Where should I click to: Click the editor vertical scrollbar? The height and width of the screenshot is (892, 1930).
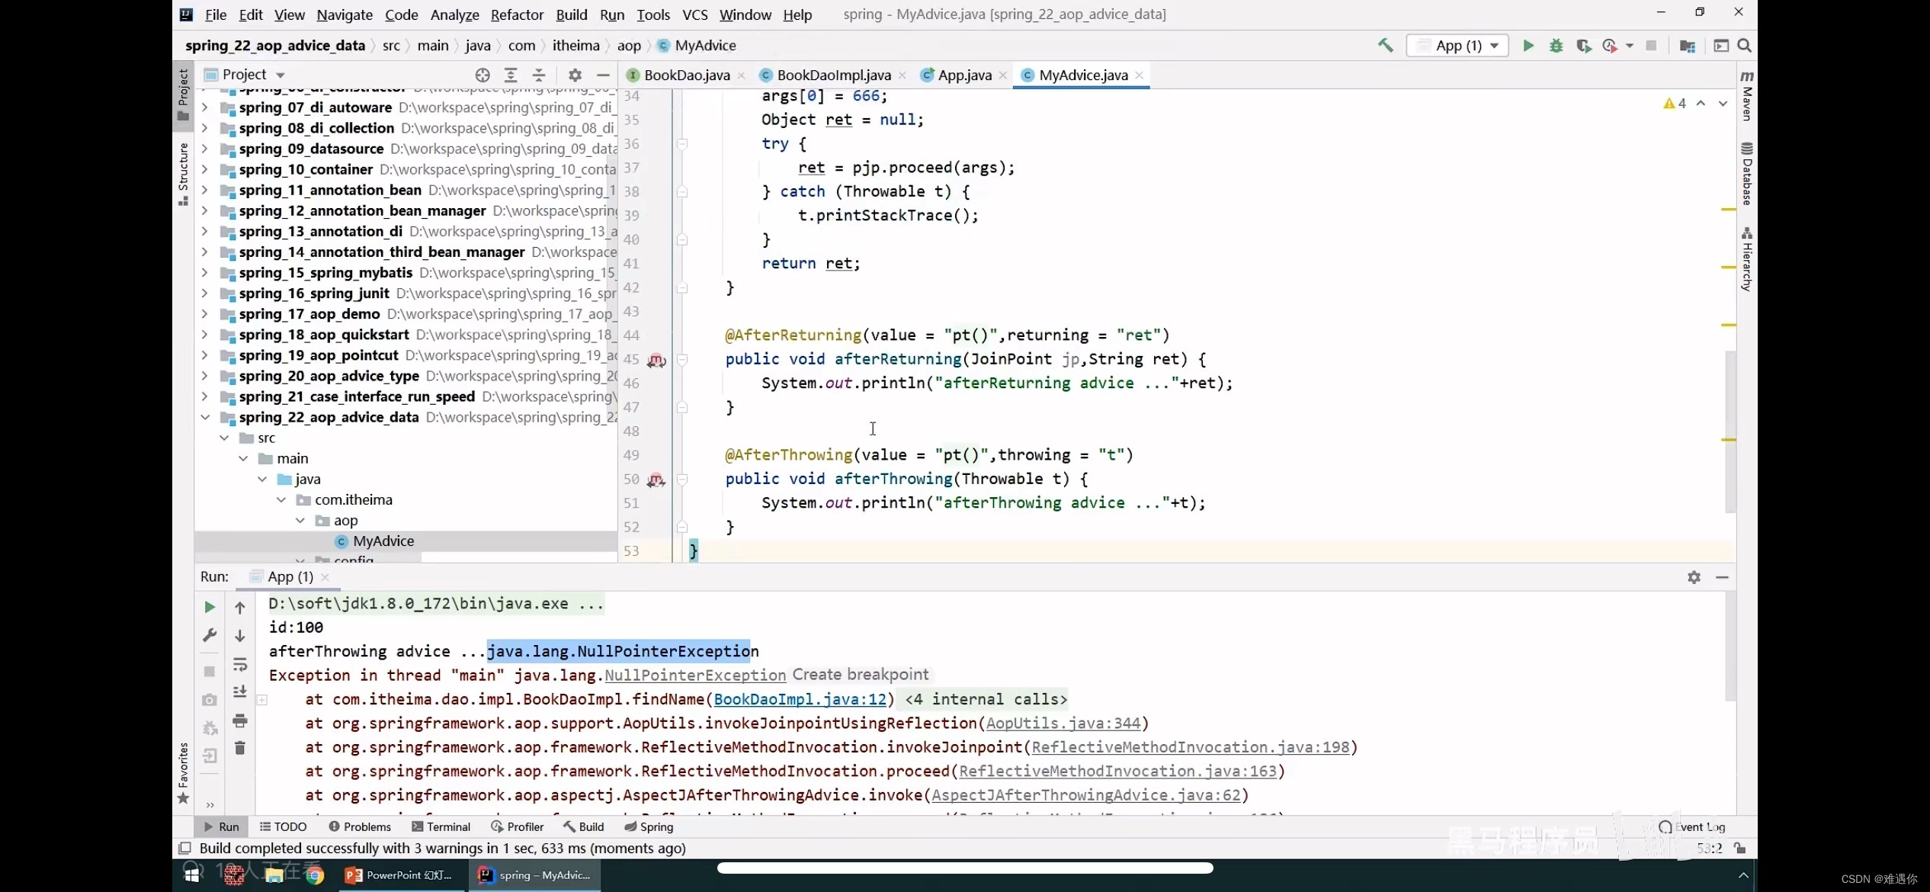tap(1730, 431)
